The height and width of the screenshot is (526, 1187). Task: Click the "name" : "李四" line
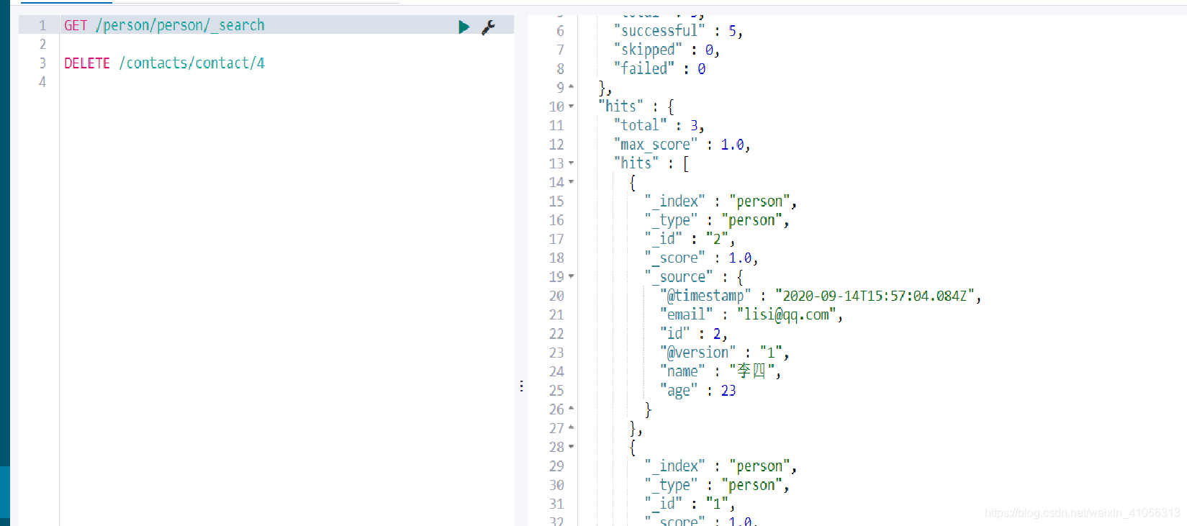pyautogui.click(x=721, y=371)
